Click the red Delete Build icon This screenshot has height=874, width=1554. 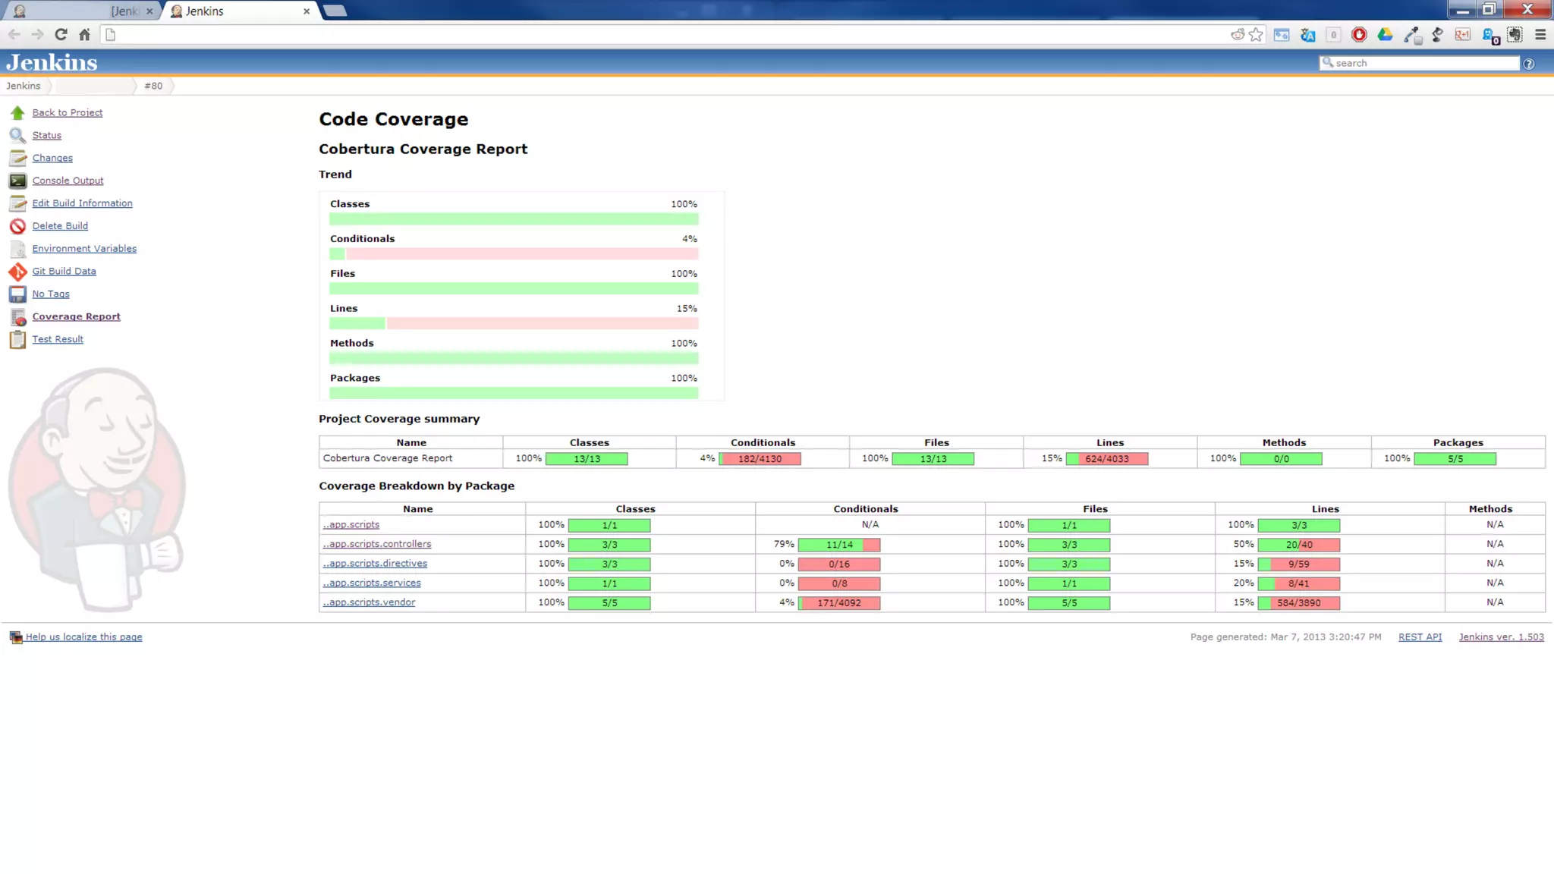click(x=17, y=226)
